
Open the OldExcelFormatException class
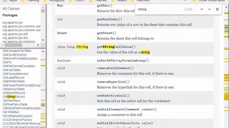(x=20, y=58)
